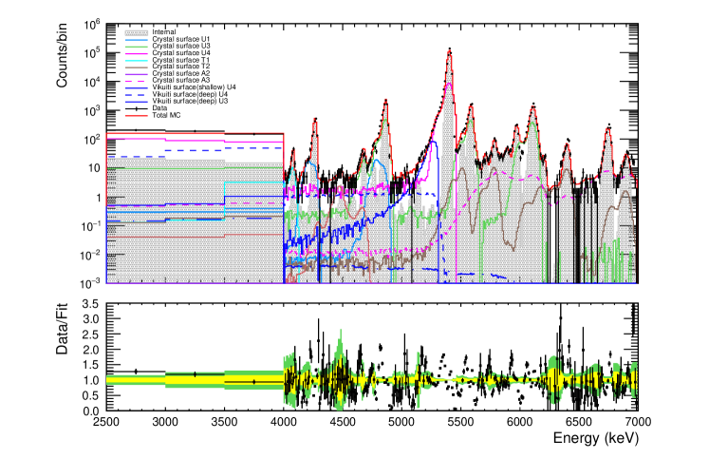Click the 5000 x-axis tick label
Viewport: 709px width, 459px height.
401,422
